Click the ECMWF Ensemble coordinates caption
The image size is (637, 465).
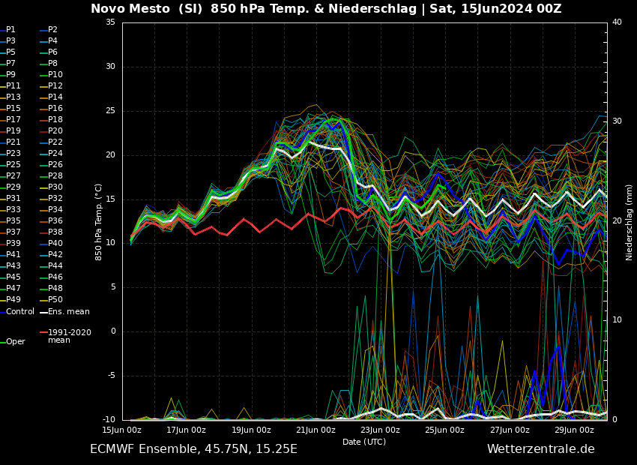click(193, 449)
